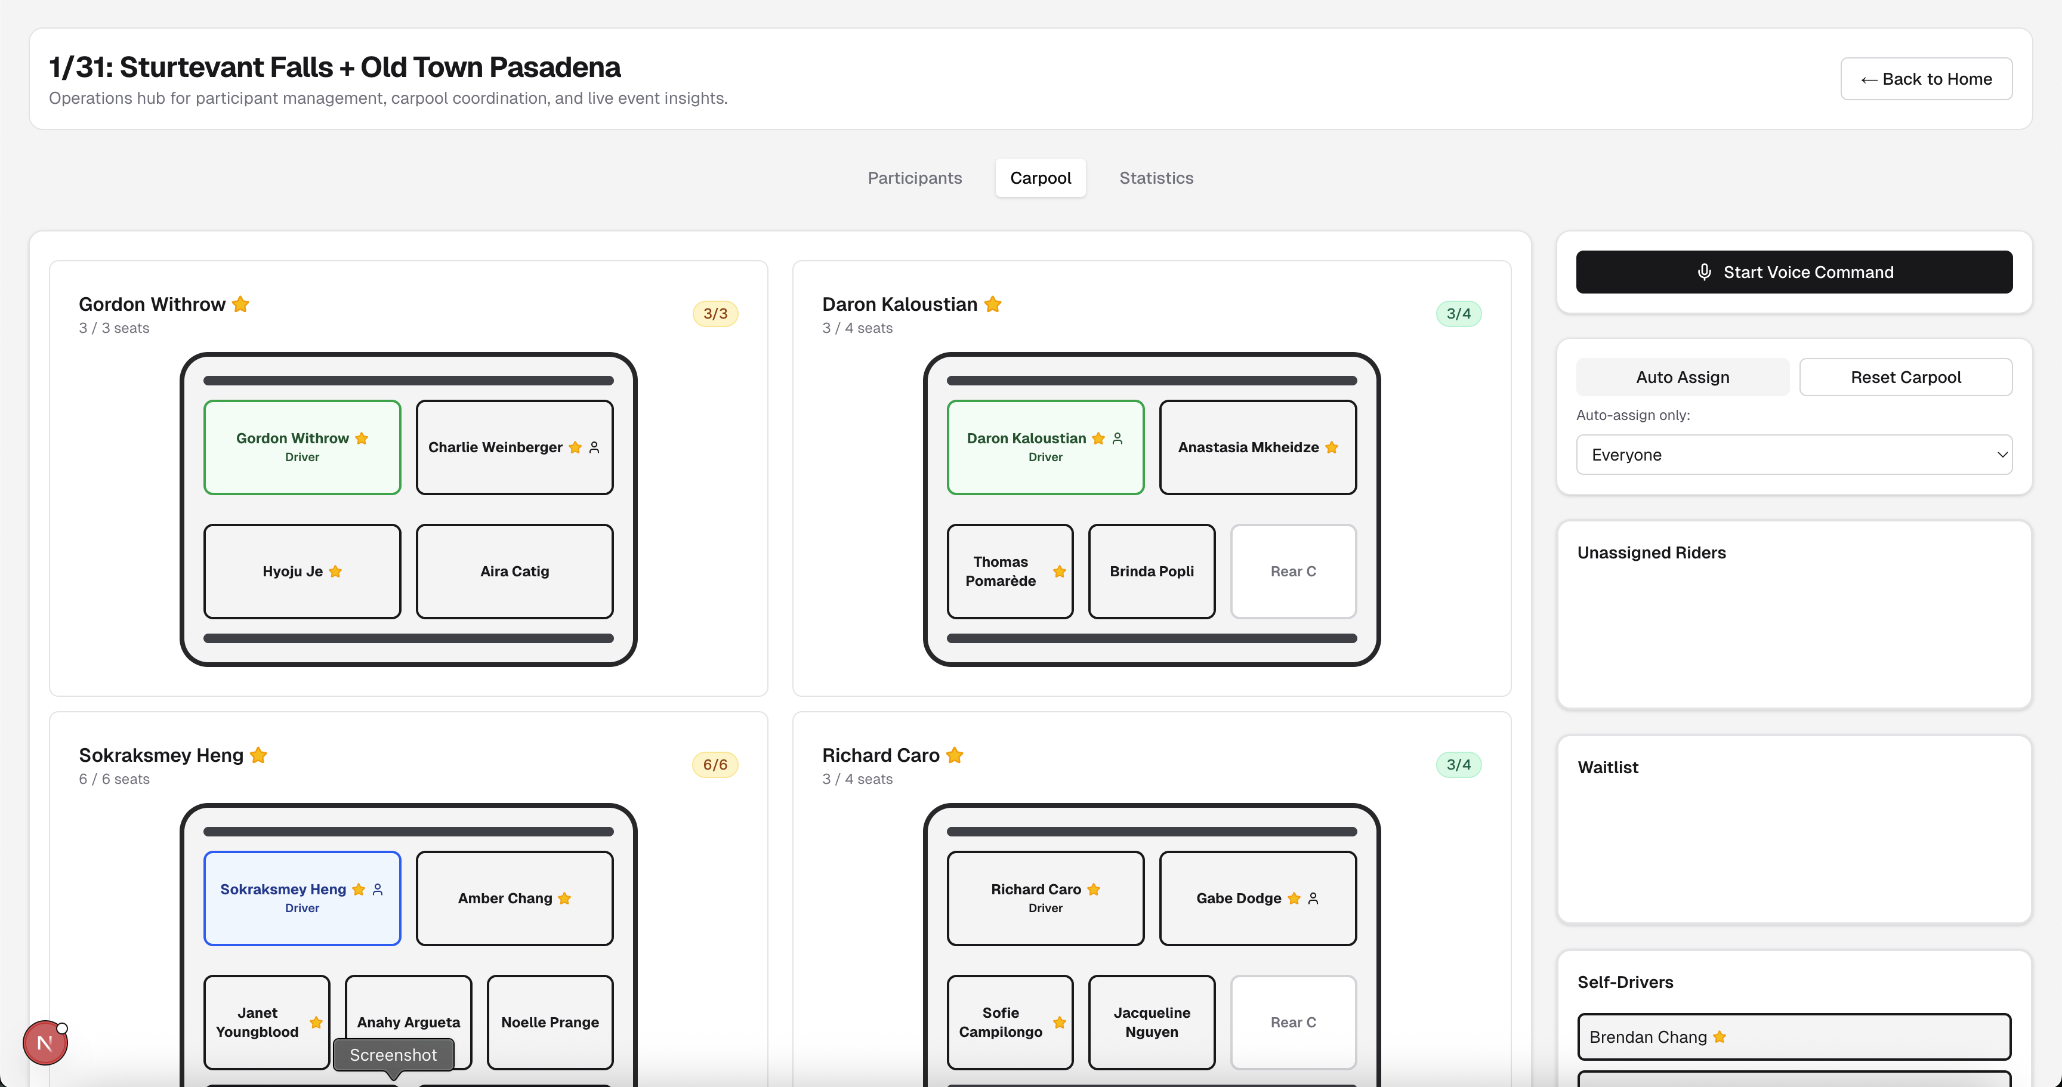Click the person icon beside Gabe Dodge
Viewport: 2062px width, 1087px height.
click(1313, 898)
